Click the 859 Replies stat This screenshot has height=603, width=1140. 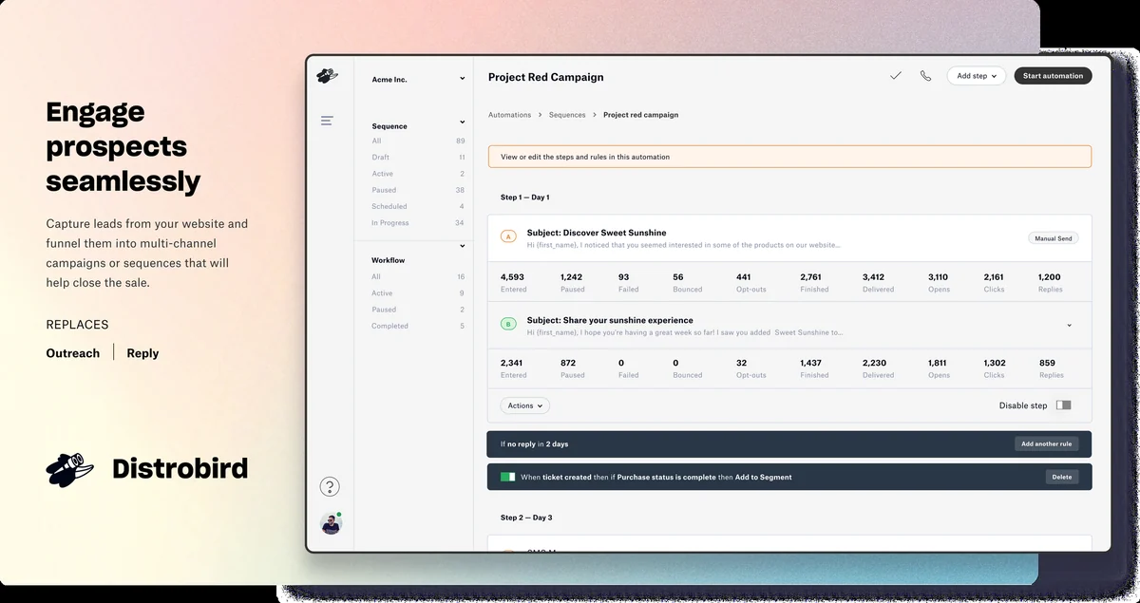(1052, 368)
